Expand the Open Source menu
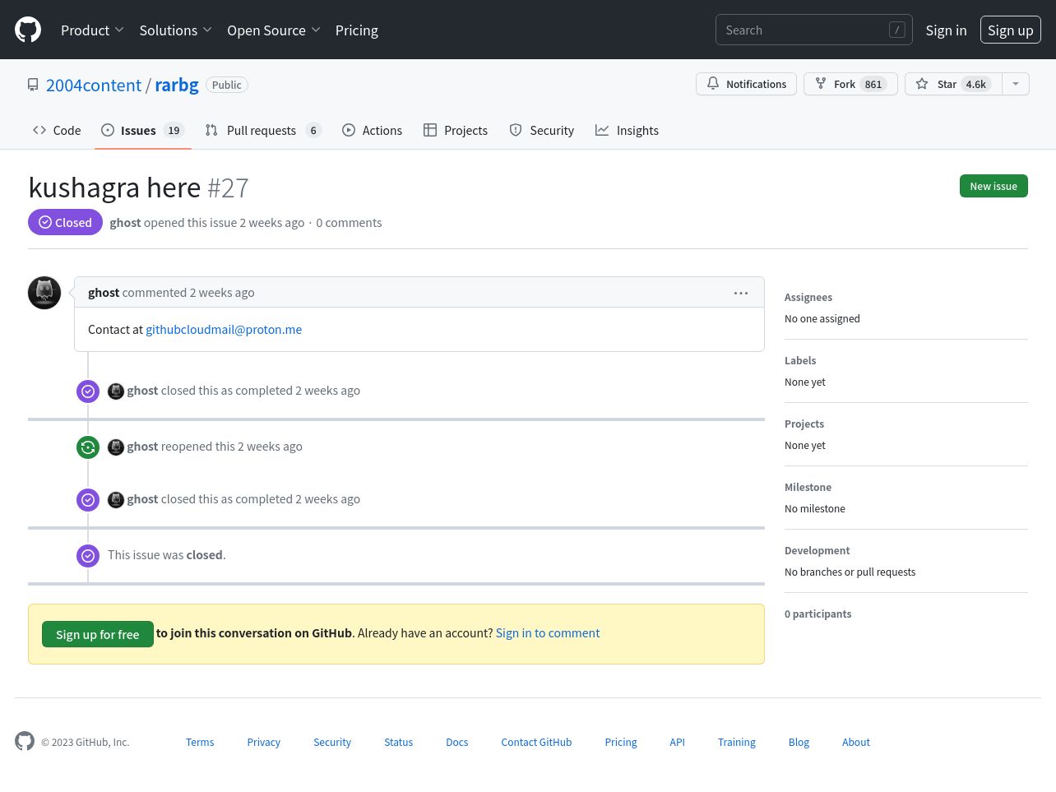The image size is (1056, 792). tap(274, 30)
